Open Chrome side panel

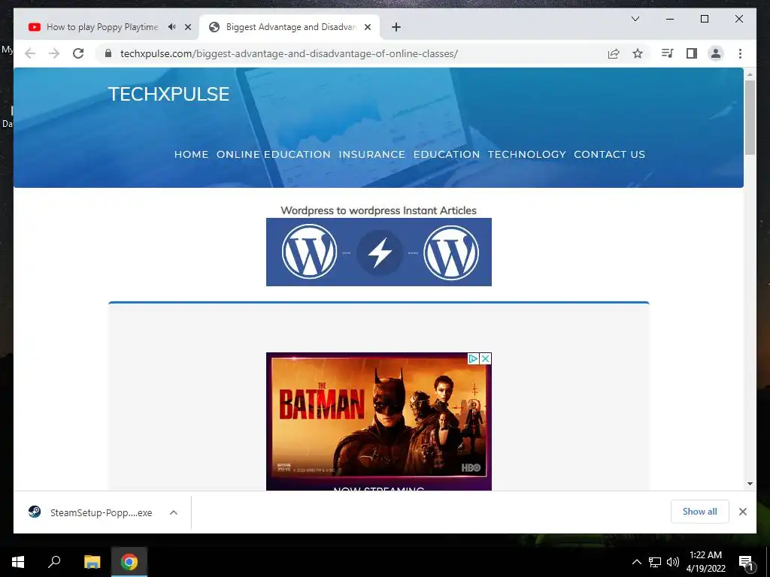point(692,53)
